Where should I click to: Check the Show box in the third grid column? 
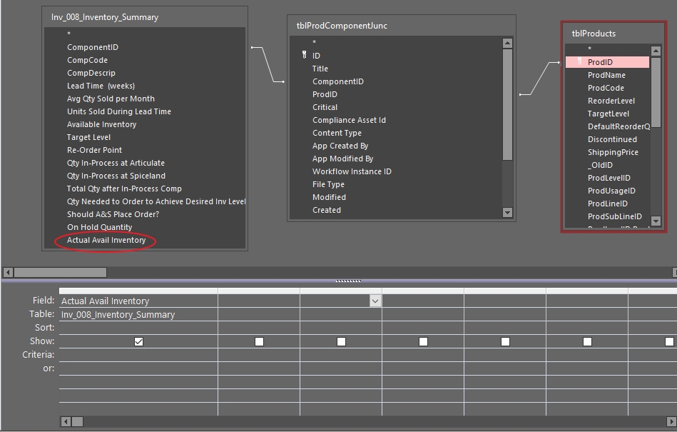tap(341, 342)
